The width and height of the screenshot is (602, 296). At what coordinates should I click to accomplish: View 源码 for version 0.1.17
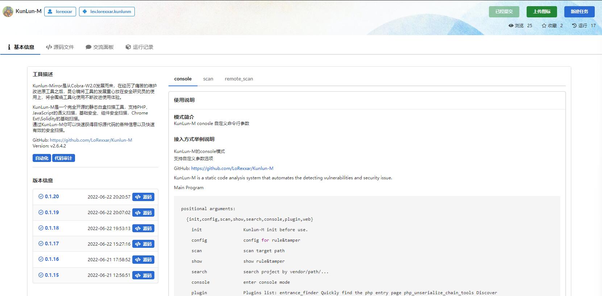143,244
